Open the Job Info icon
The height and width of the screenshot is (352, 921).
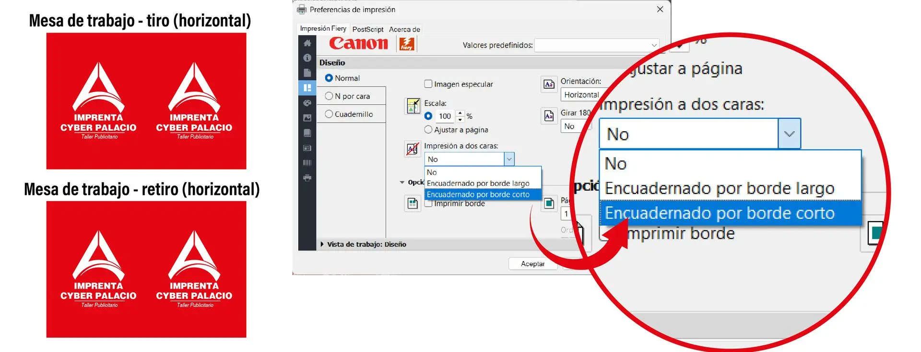pos(307,58)
